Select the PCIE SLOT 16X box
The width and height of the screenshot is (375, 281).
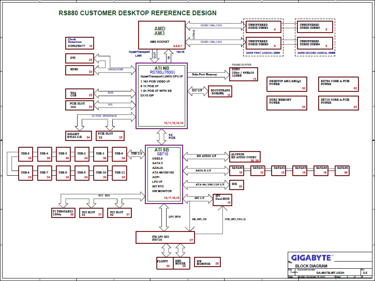[80, 105]
